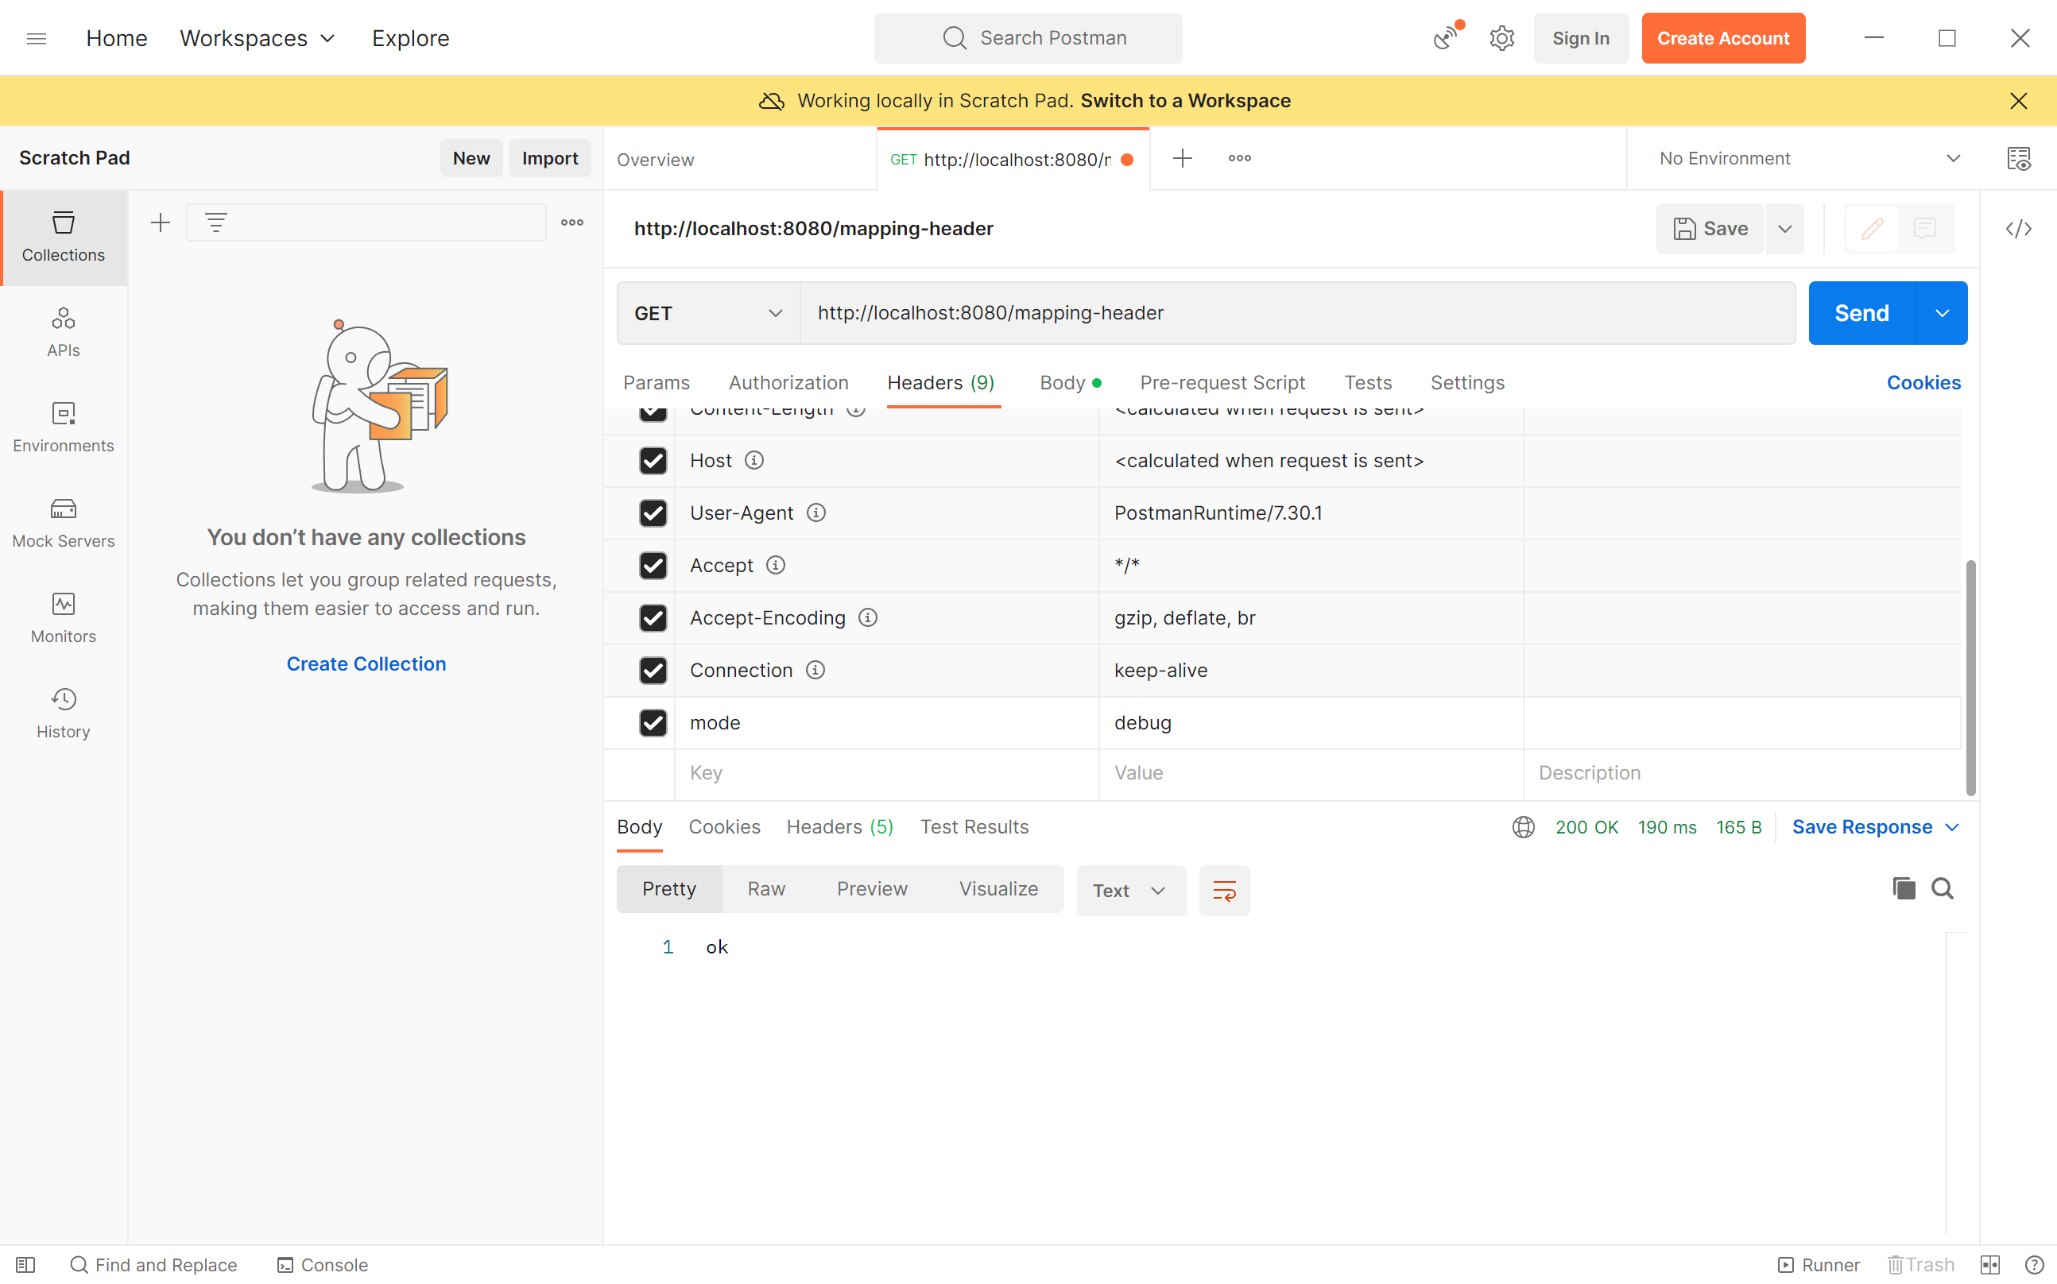Open a new request tab
Viewport: 2057px width, 1284px height.
(1182, 158)
